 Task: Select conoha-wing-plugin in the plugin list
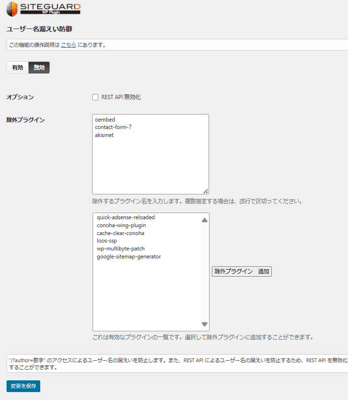121,225
